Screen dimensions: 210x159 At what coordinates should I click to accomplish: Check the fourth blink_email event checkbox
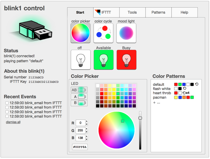[7, 116]
